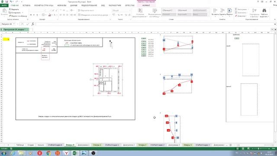Image resolution: width=277 pixels, height=156 pixels.
Task: Save workbook from quick access toolbar
Action: pos(6,2)
